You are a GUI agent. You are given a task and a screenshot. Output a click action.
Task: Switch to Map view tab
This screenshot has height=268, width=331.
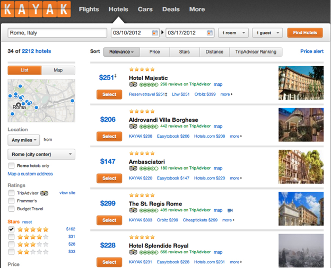[x=58, y=70]
